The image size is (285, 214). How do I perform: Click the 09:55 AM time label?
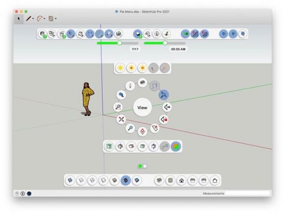click(x=178, y=49)
